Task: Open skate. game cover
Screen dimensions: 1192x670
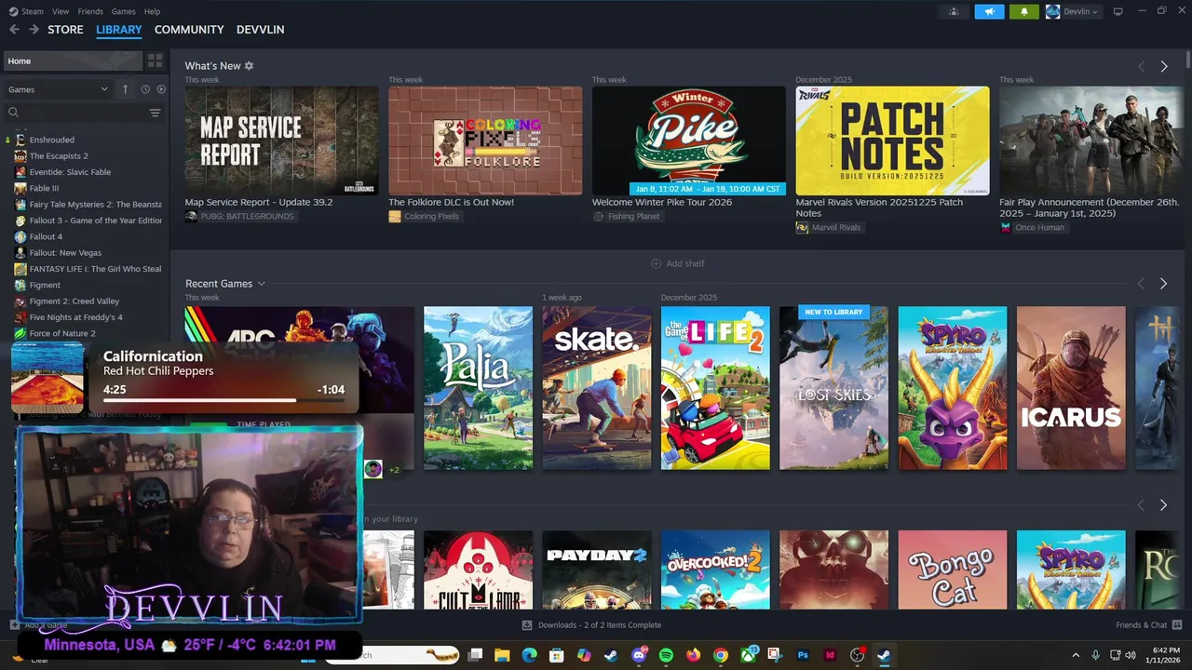Action: [x=597, y=388]
